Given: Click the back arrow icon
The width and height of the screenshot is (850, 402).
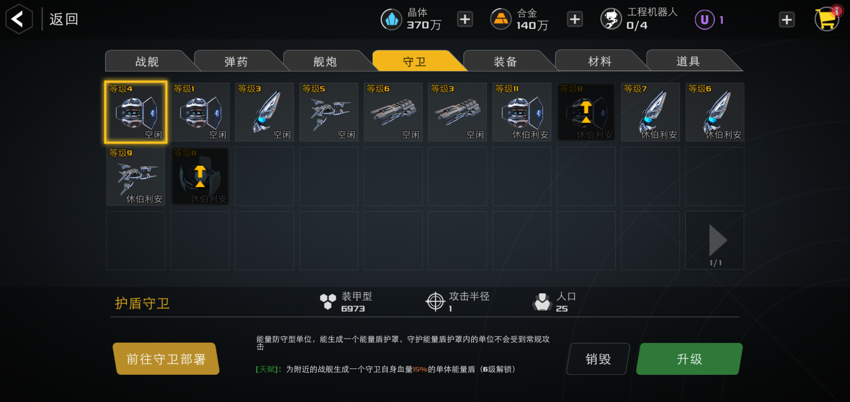Looking at the screenshot, I should tap(19, 19).
